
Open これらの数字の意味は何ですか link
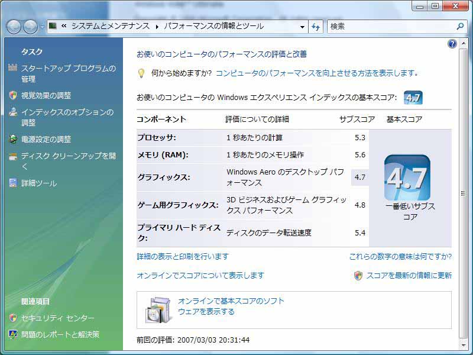(400, 256)
